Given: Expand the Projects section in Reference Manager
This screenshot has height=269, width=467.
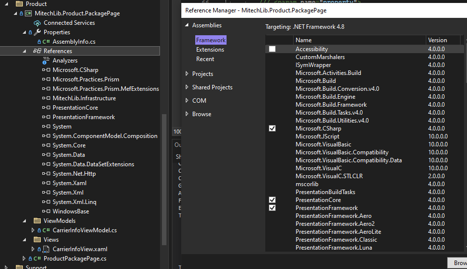Looking at the screenshot, I should pos(187,74).
